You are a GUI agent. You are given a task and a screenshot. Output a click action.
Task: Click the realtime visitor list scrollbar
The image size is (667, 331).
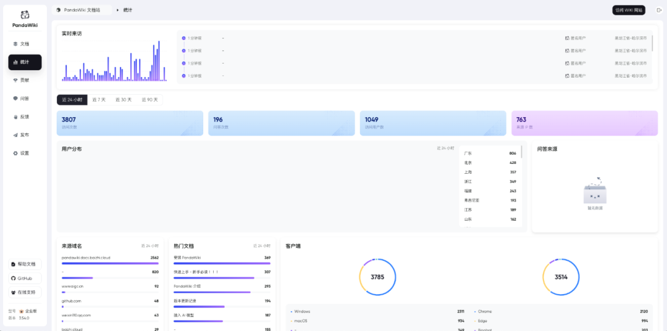[652, 44]
